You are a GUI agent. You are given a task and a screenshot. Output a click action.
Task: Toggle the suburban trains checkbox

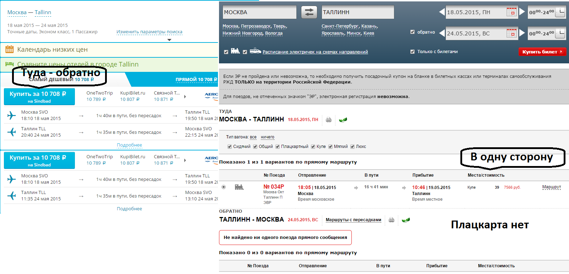tap(245, 52)
